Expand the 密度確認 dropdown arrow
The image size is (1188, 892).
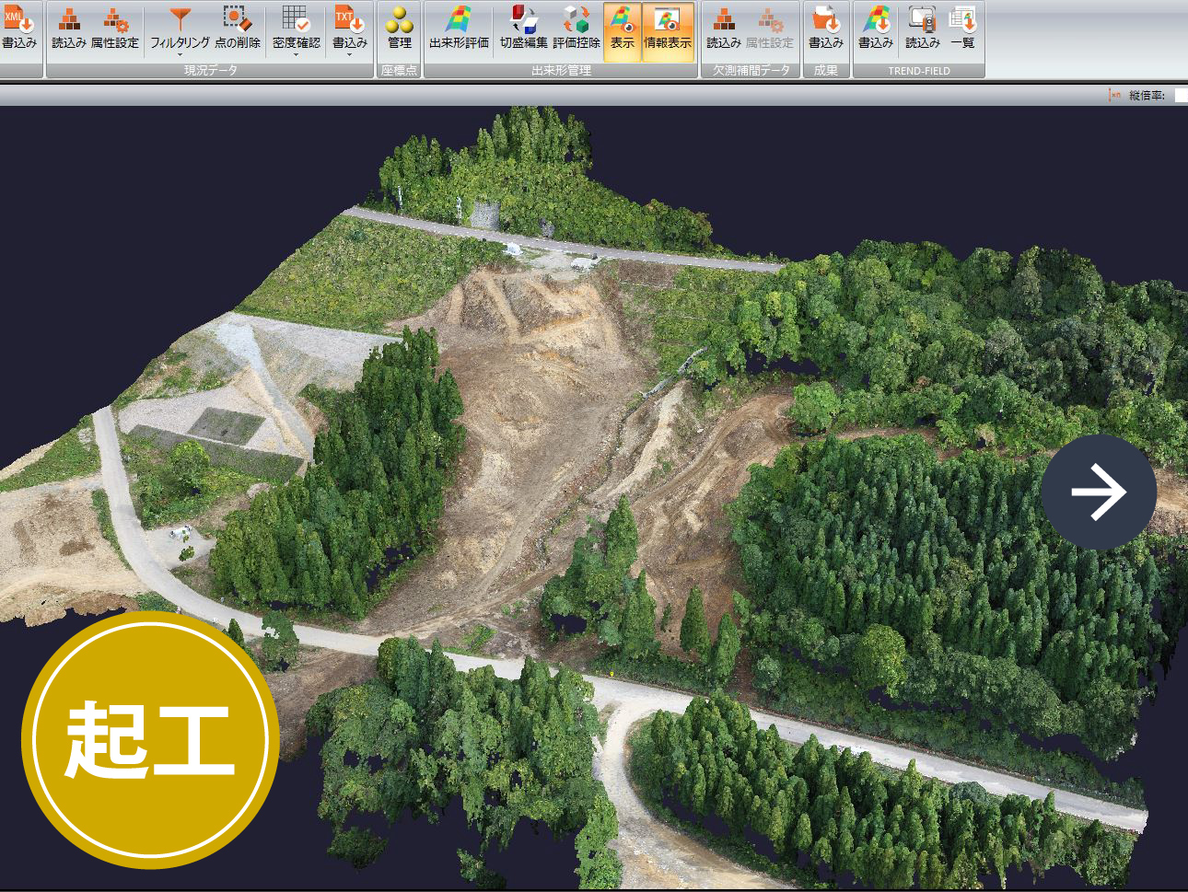(x=296, y=55)
